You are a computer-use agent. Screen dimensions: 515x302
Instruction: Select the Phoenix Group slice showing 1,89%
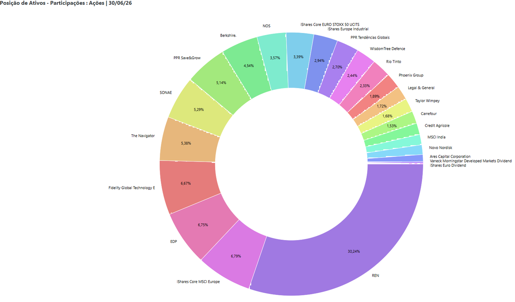375,96
